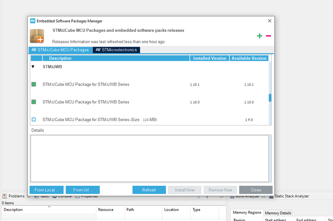The height and width of the screenshot is (221, 333).
Task: Click the MX logo in dialog title bar
Action: pyautogui.click(x=32, y=21)
